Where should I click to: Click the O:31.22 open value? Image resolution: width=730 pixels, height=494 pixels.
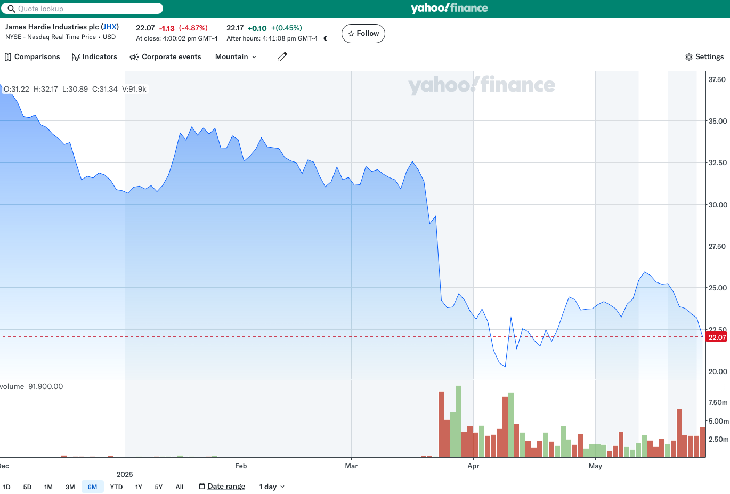click(17, 90)
